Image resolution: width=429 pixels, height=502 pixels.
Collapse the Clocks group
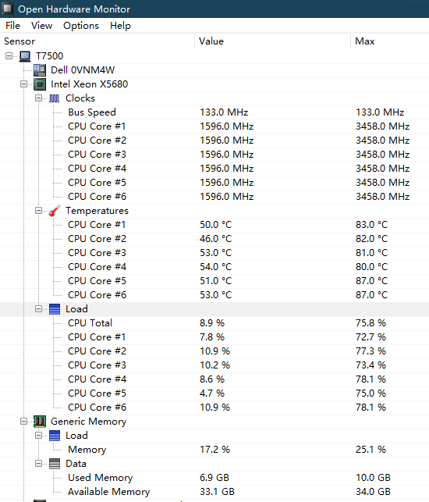(x=38, y=98)
